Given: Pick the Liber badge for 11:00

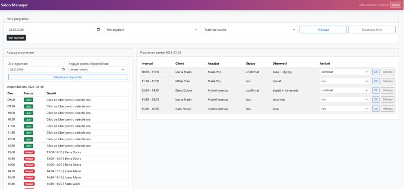Looking at the screenshot, I should coord(29,126).
